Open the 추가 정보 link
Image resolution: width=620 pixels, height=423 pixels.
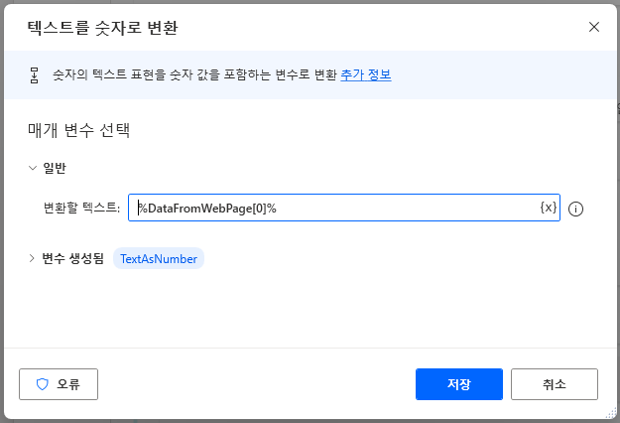click(366, 74)
